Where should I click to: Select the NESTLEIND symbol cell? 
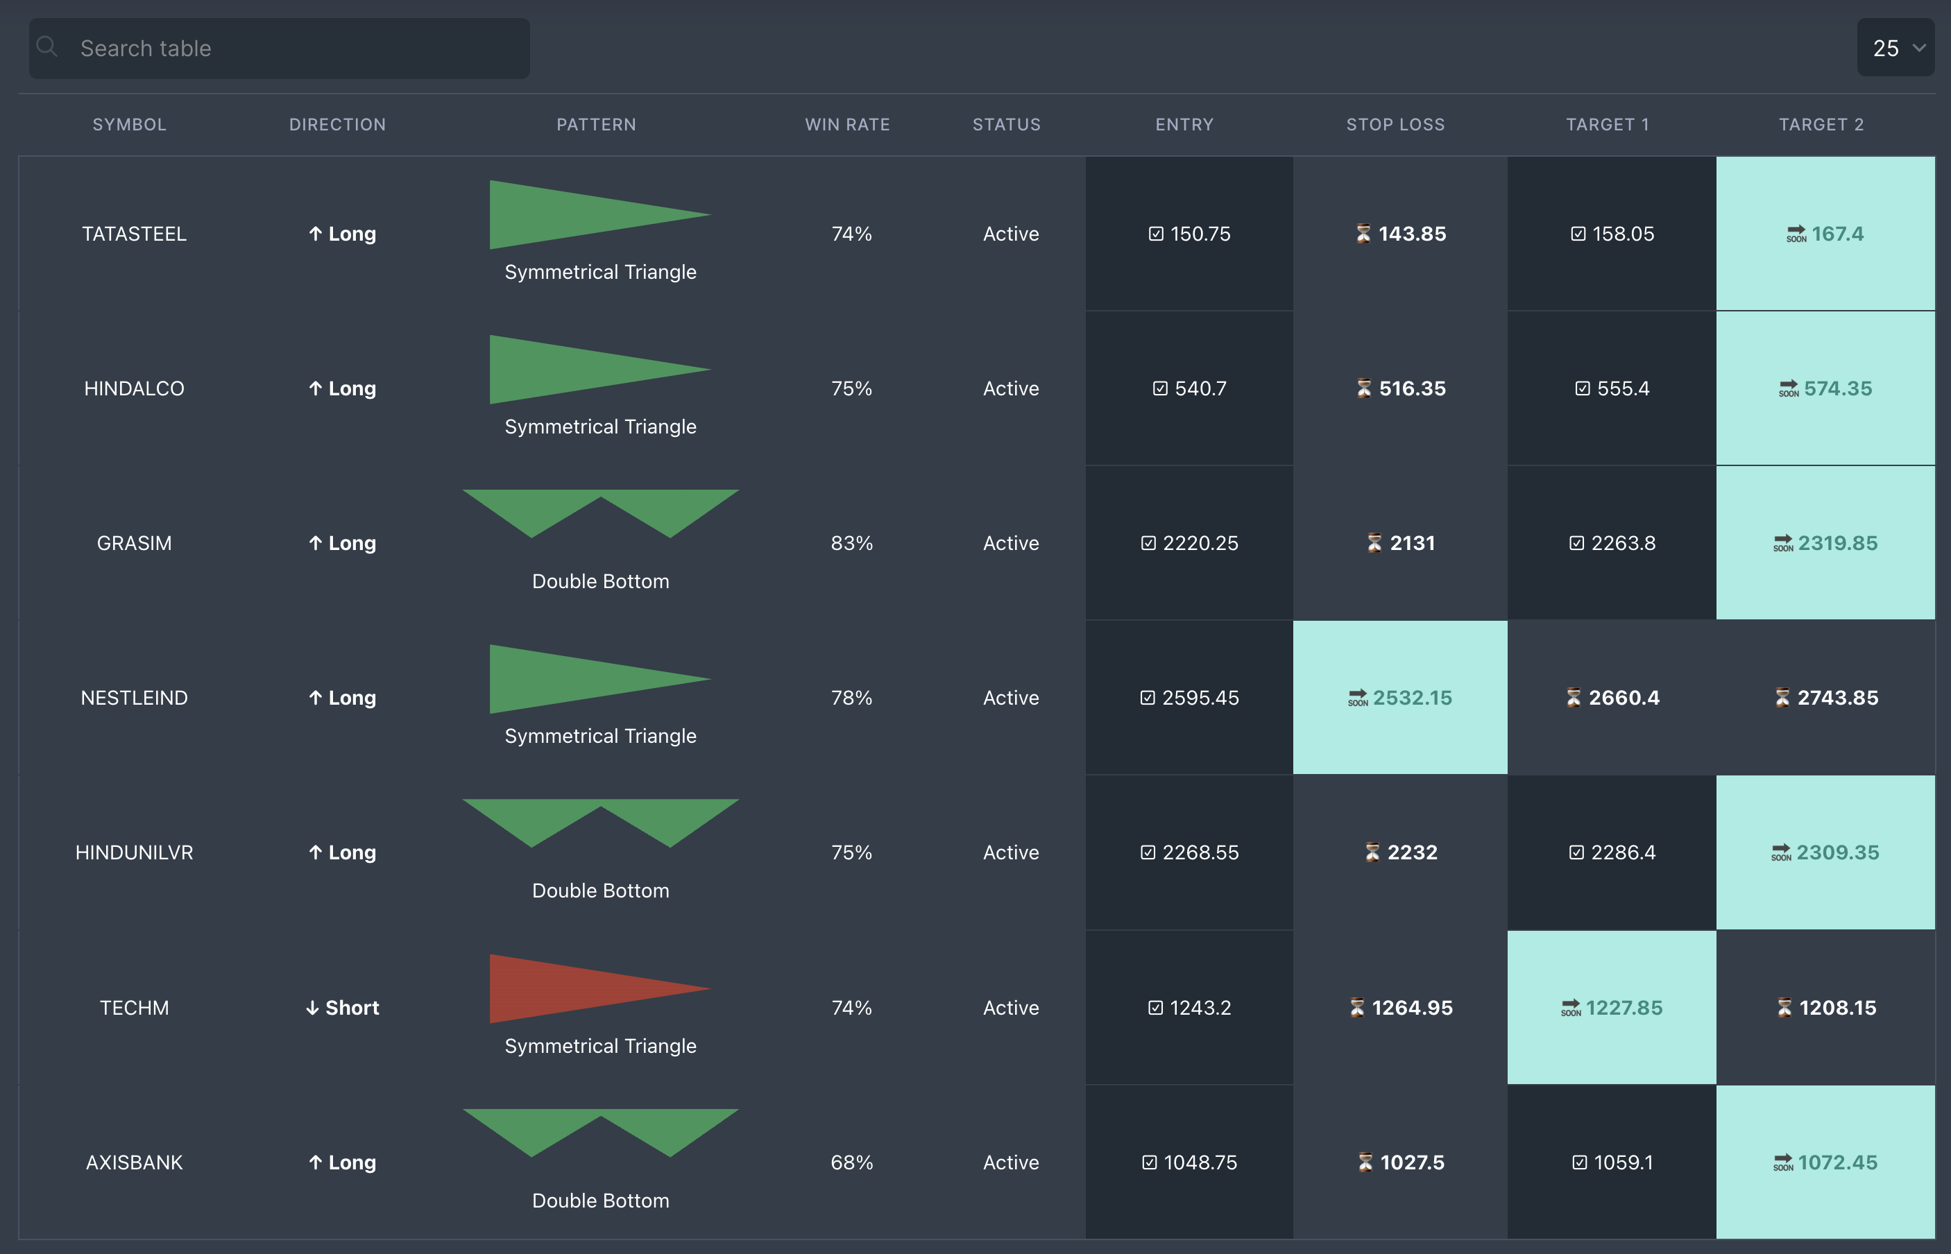tap(135, 698)
